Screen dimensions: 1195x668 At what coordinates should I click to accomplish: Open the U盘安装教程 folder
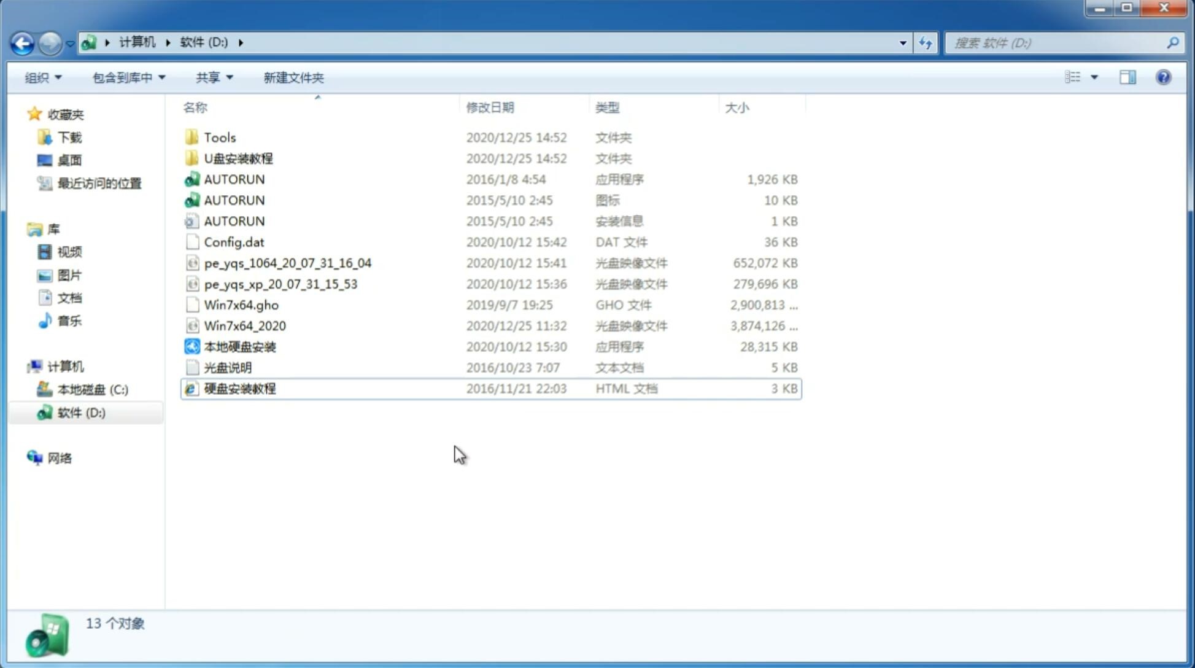(x=238, y=158)
